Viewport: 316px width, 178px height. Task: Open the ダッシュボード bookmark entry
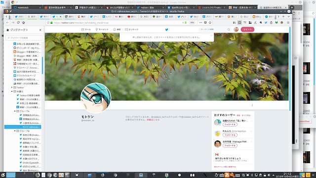coord(27,48)
